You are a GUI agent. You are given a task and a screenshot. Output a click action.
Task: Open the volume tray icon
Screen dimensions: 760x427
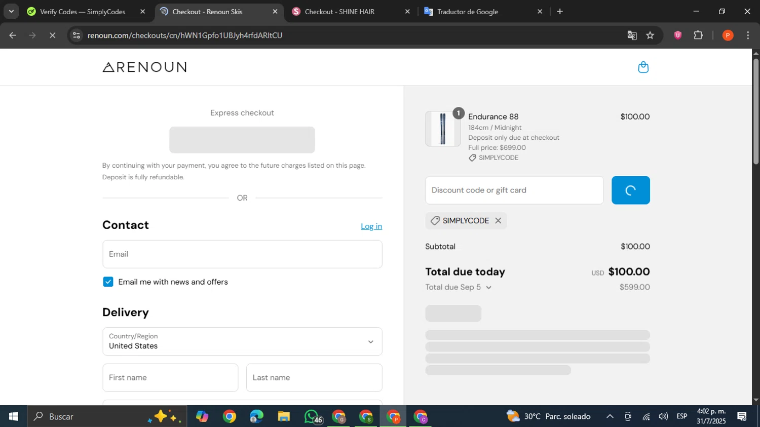tap(663, 416)
